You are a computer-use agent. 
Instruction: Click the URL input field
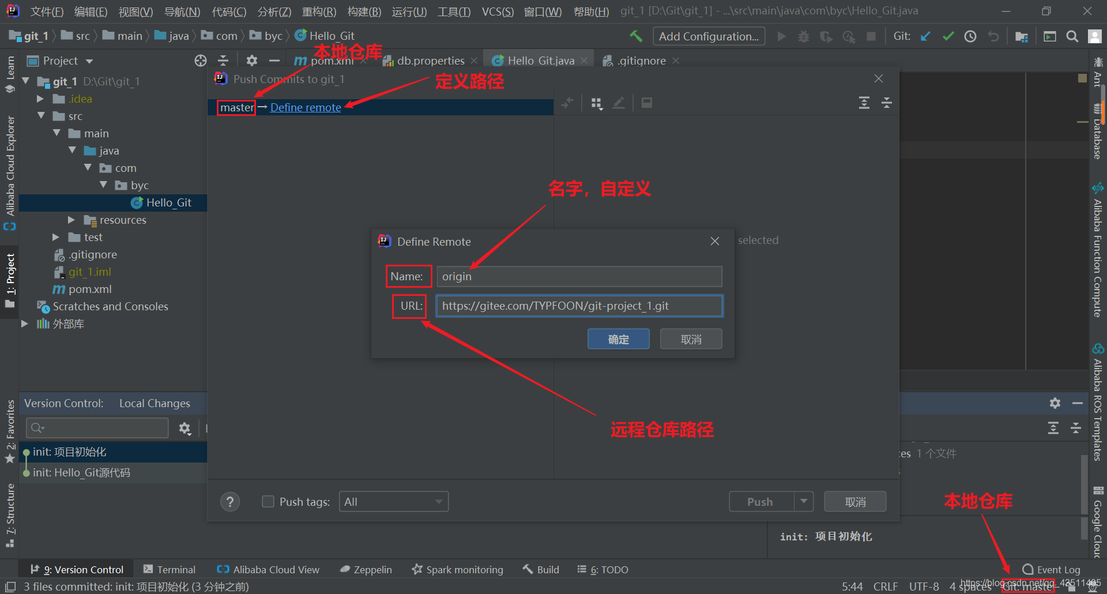579,306
